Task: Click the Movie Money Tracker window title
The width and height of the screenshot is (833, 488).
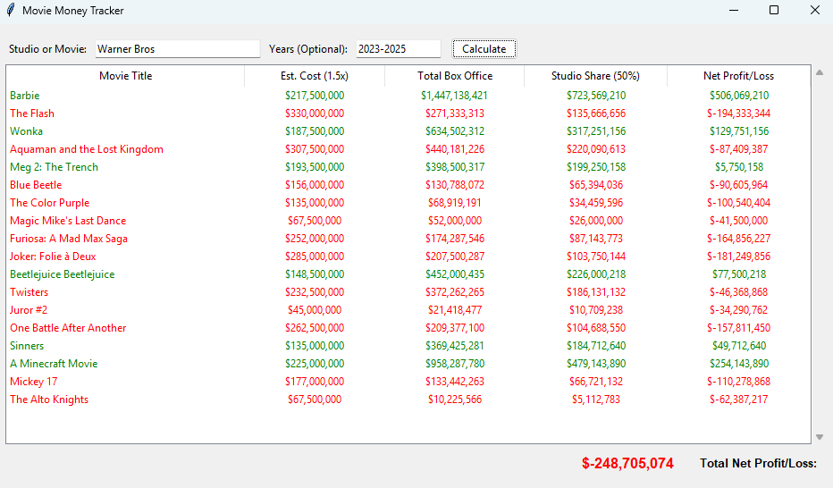Action: (72, 11)
